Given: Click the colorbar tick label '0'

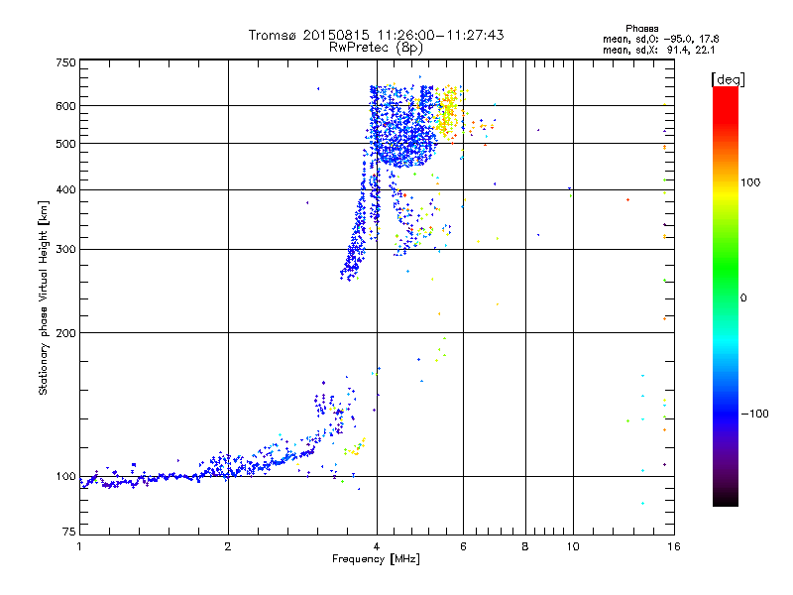Looking at the screenshot, I should tap(743, 297).
